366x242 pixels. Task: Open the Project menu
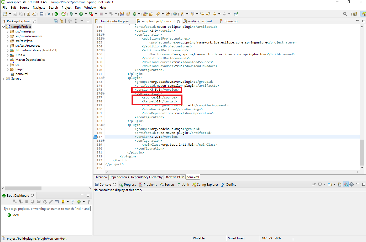point(66,8)
